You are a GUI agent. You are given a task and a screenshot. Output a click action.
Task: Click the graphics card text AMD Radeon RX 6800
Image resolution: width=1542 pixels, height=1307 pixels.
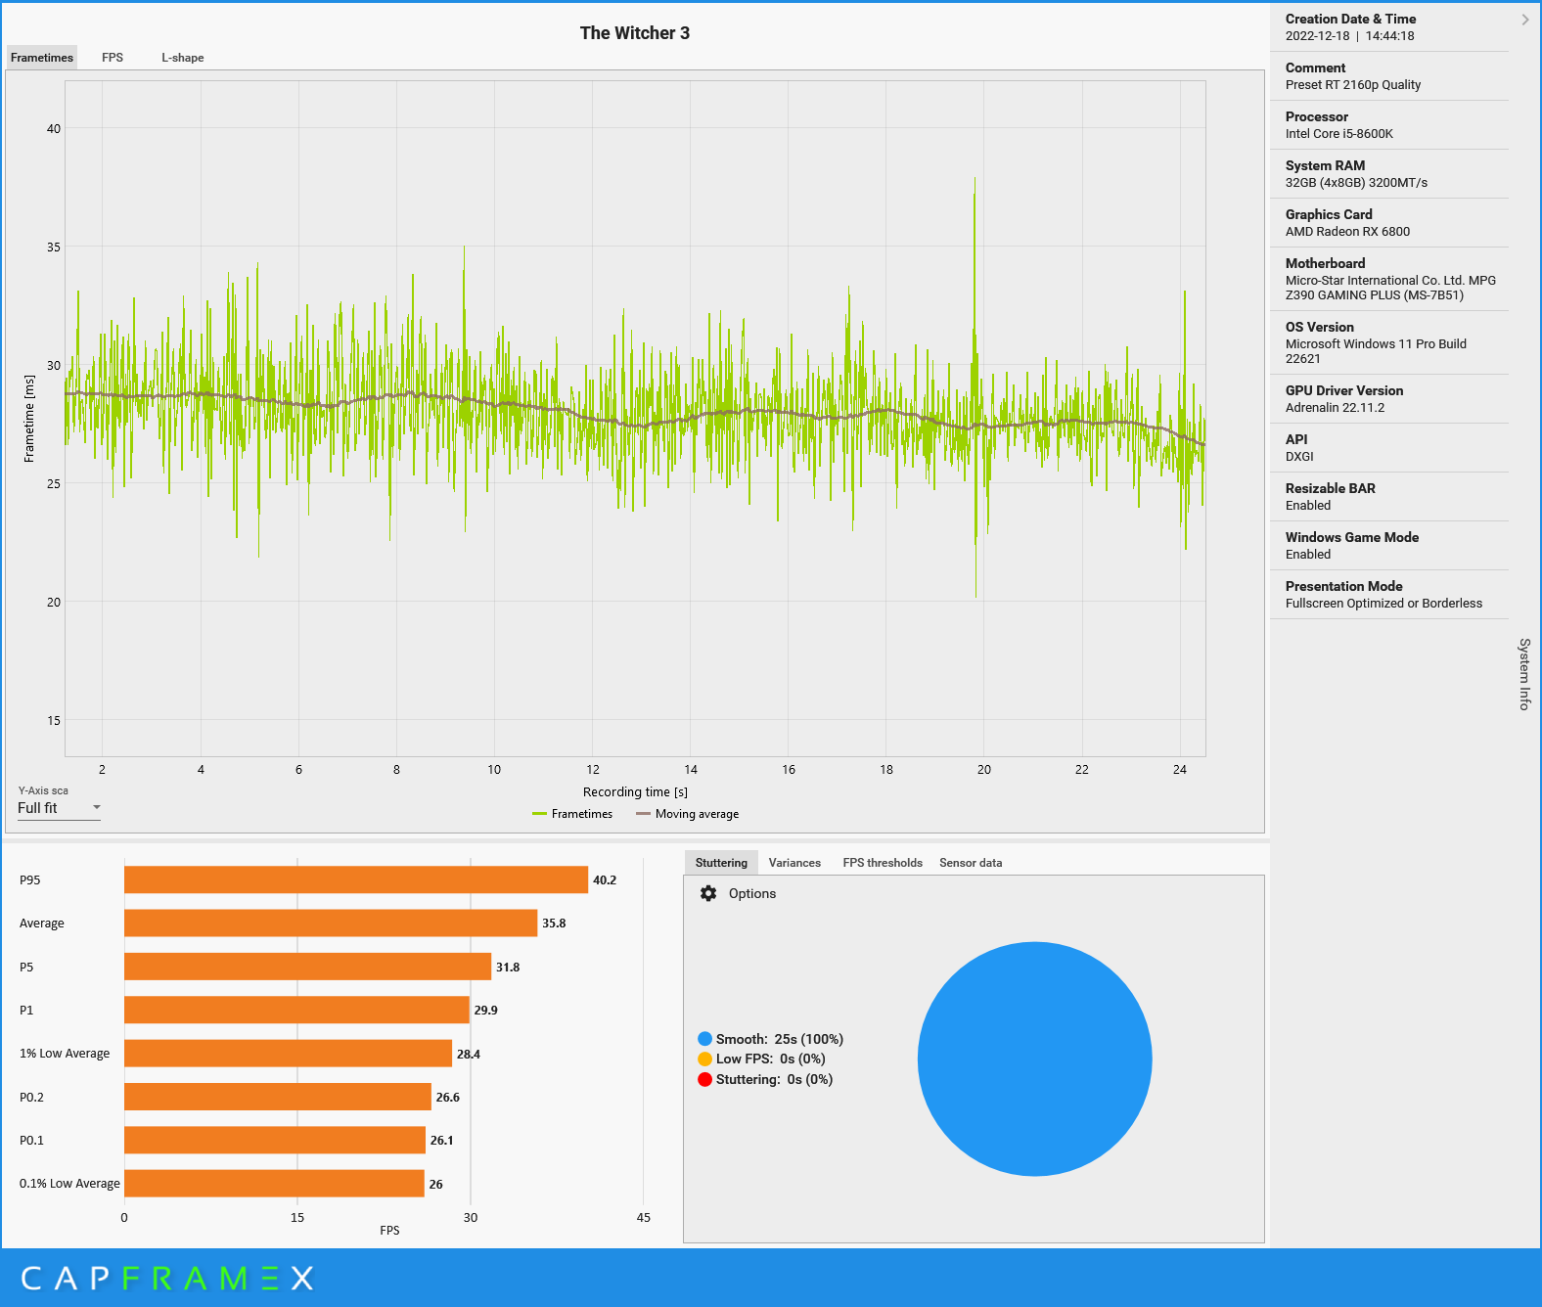(x=1347, y=232)
